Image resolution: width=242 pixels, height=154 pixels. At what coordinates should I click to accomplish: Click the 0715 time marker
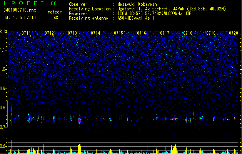[118, 33]
